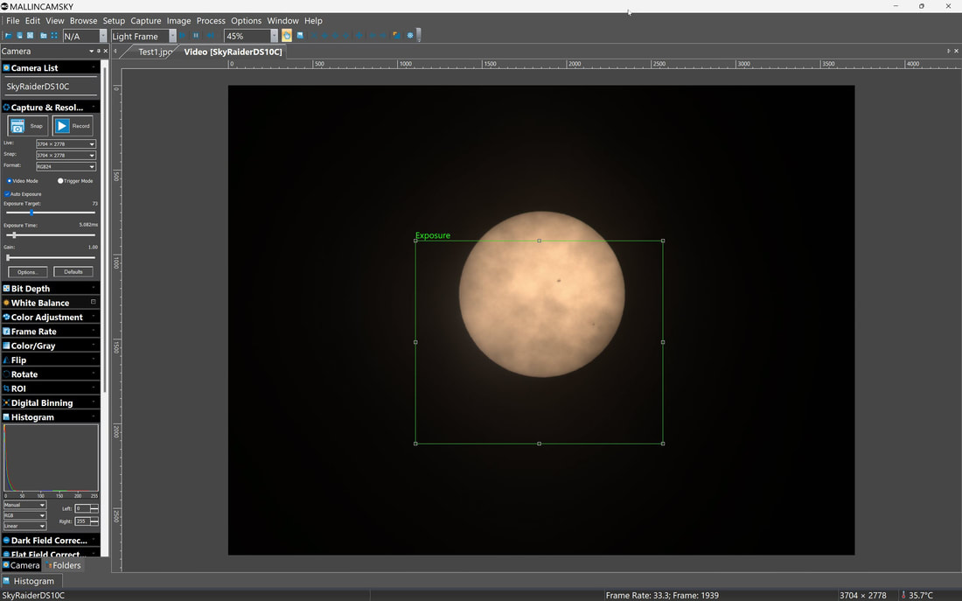Click the Histogram section header icon
Viewport: 962px width, 601px height.
6,416
